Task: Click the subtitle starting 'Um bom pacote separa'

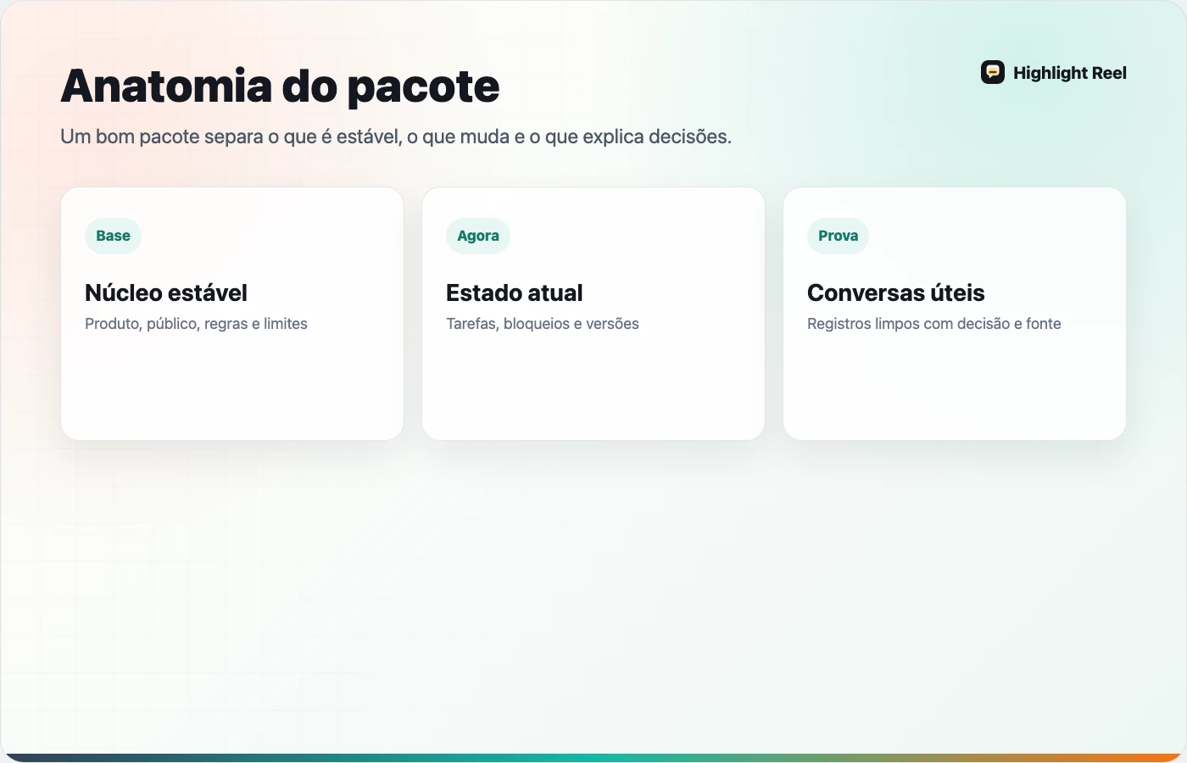Action: tap(396, 136)
